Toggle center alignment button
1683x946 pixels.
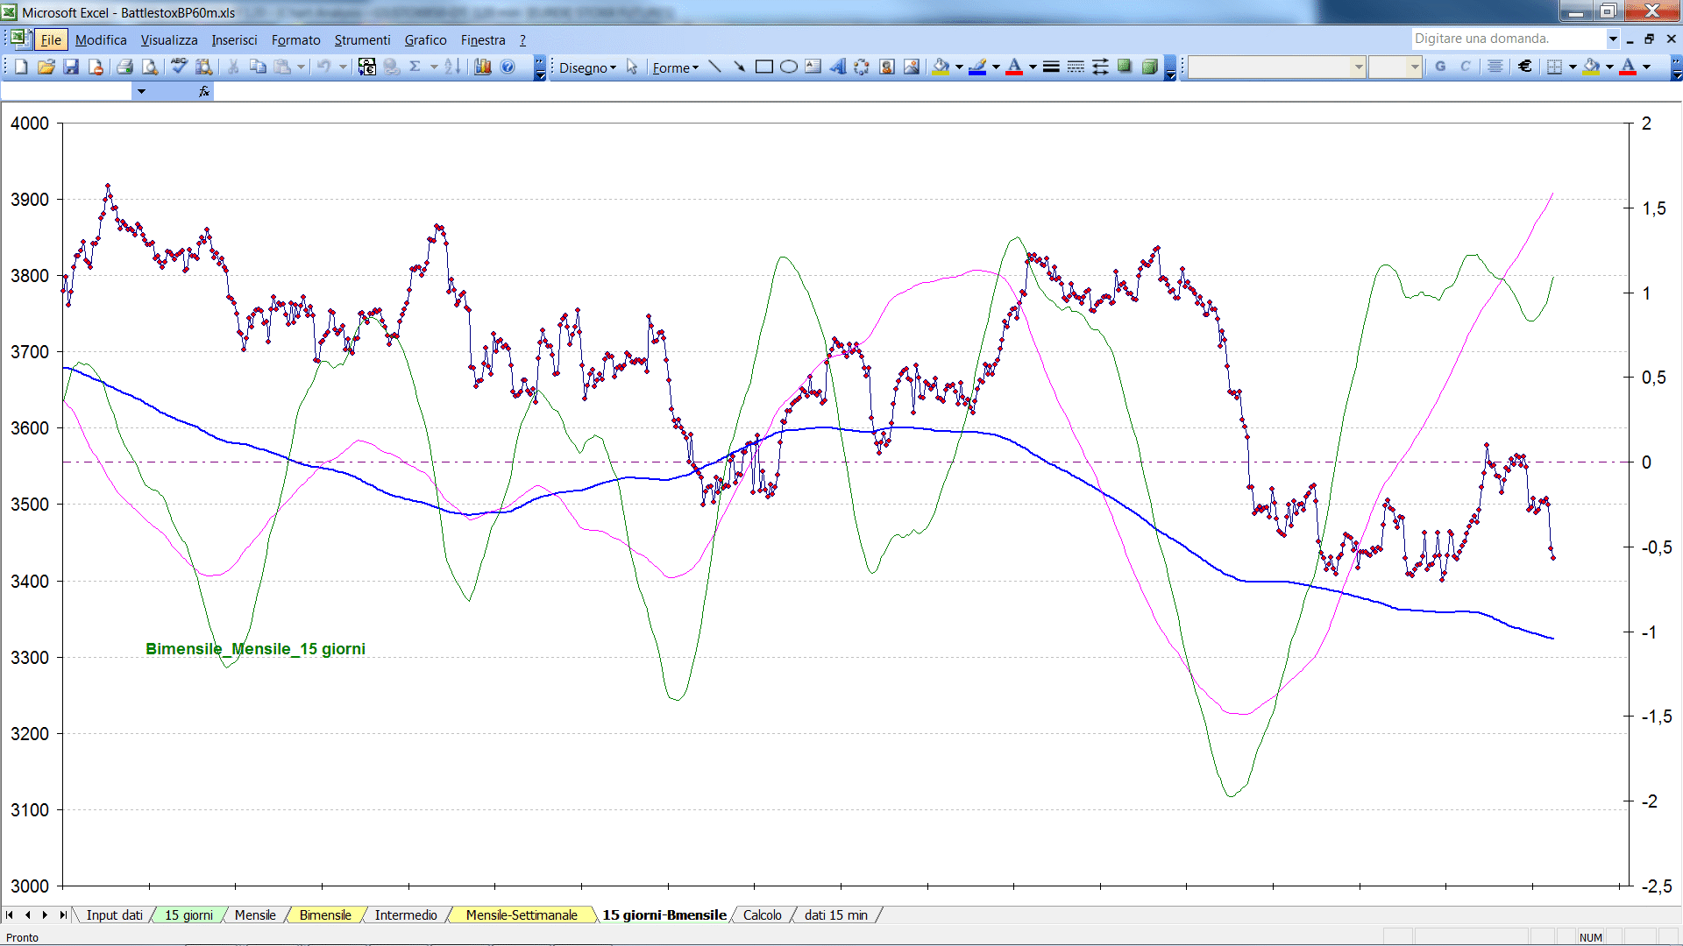click(1495, 67)
